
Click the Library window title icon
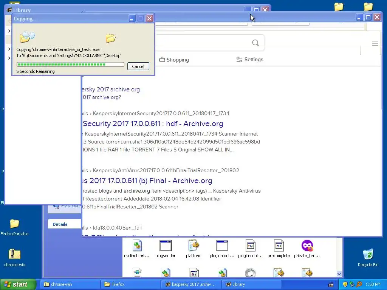9,10
